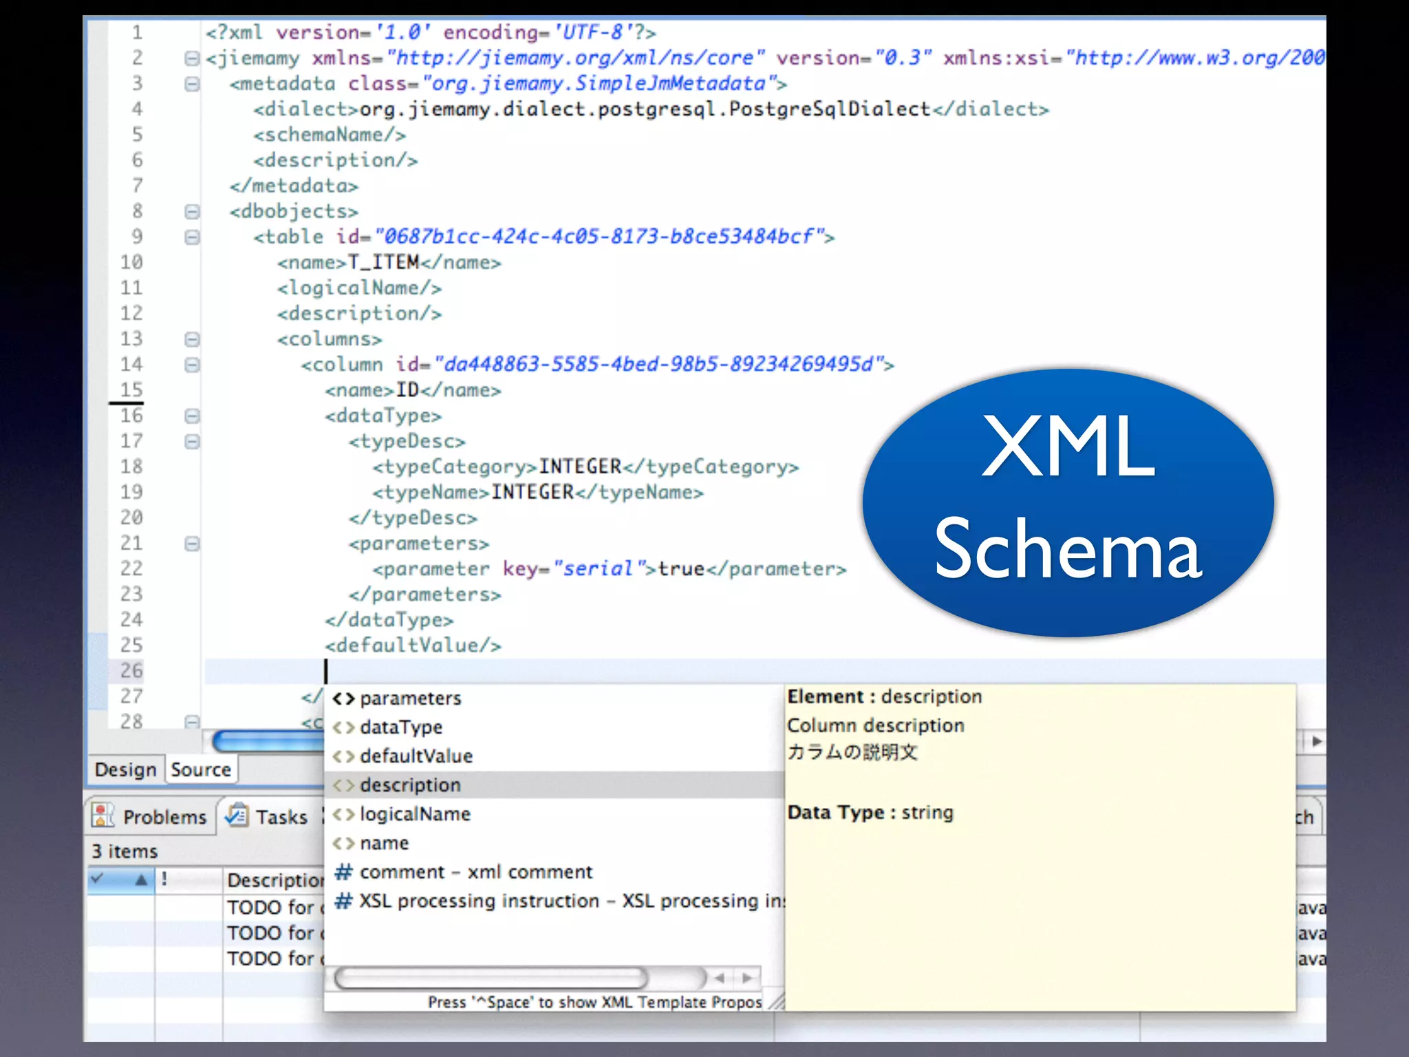Select the parameters completion proposal
The height and width of the screenshot is (1057, 1409).
(555, 698)
